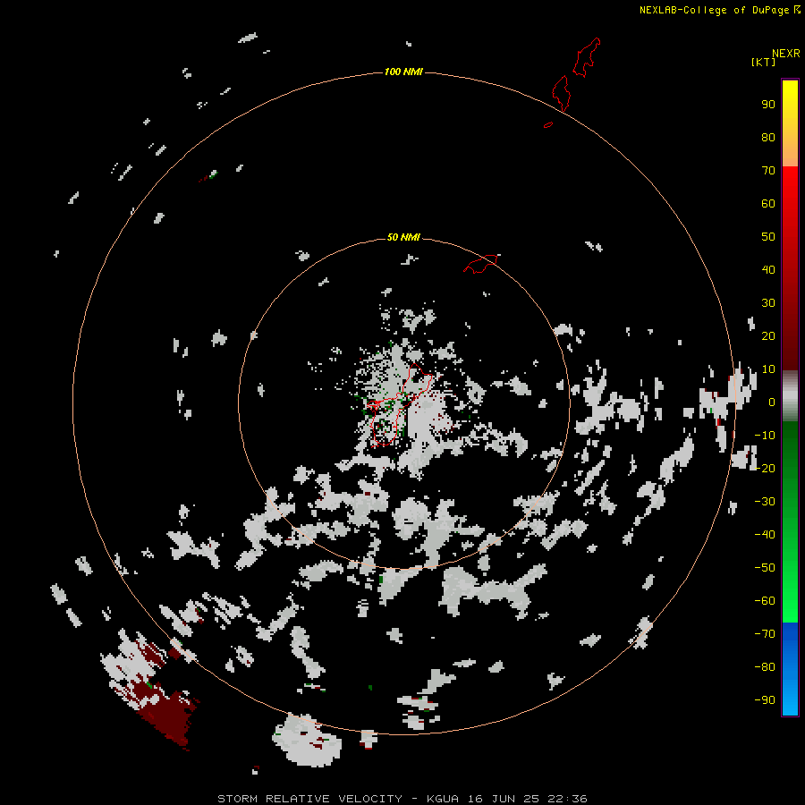This screenshot has width=805, height=805.
Task: Select the 80 knot scale value
Action: point(768,137)
